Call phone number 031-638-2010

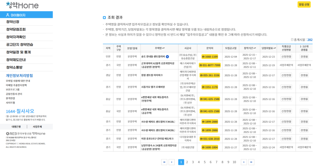click(x=210, y=139)
